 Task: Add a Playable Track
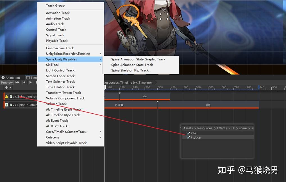(x=71, y=41)
